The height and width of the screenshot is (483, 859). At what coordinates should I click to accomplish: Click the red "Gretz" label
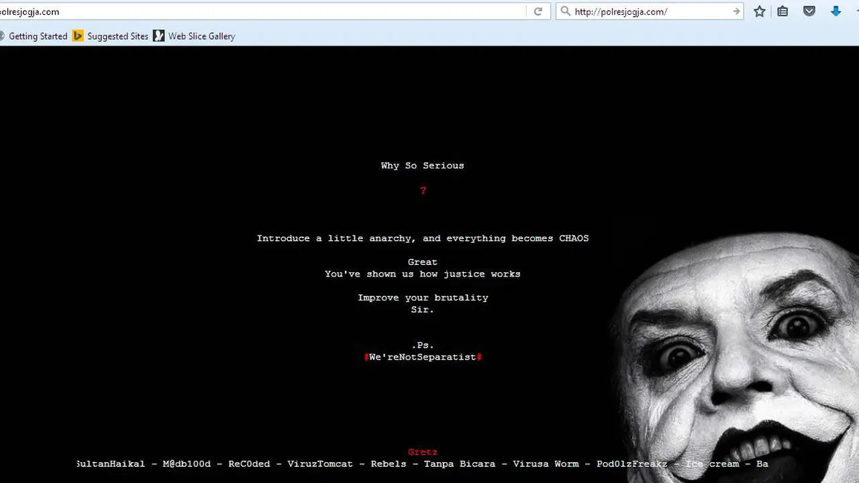click(x=423, y=452)
